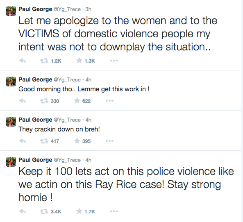Viewport: 243px width, 222px height.
Task: Open the 3h timestamp of apology tweet
Action: click(89, 9)
